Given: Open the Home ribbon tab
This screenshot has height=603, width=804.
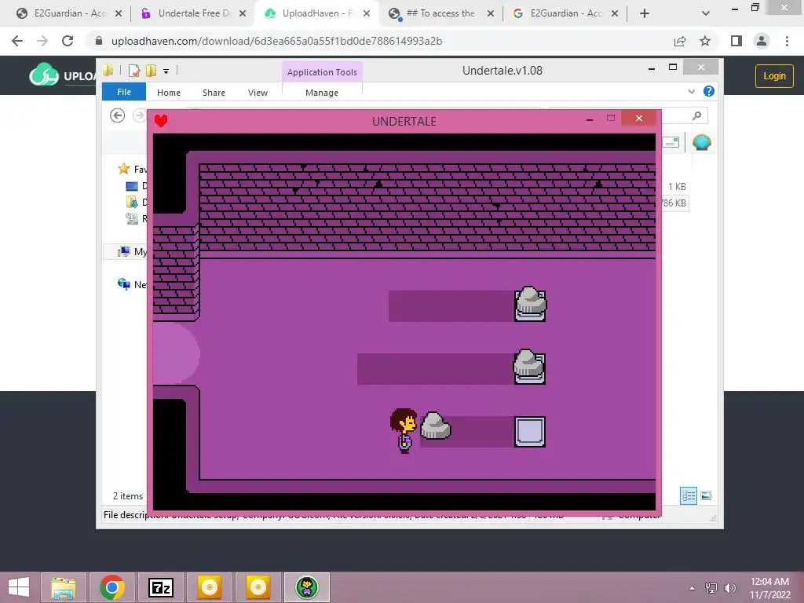Looking at the screenshot, I should (x=169, y=93).
